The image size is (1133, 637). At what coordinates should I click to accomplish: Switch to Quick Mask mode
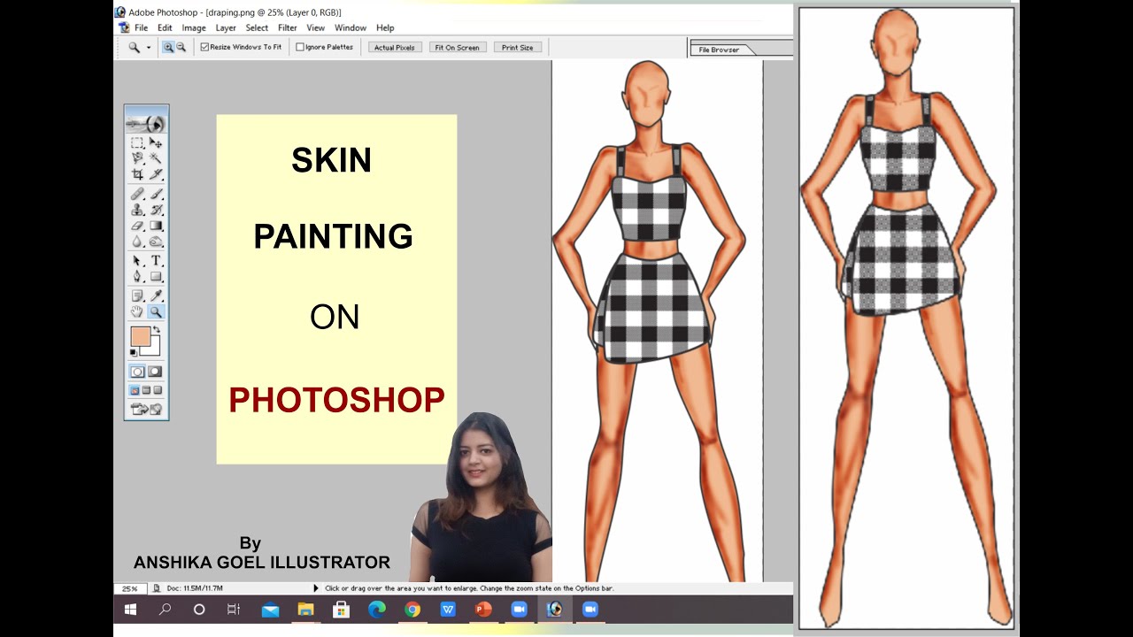click(156, 372)
